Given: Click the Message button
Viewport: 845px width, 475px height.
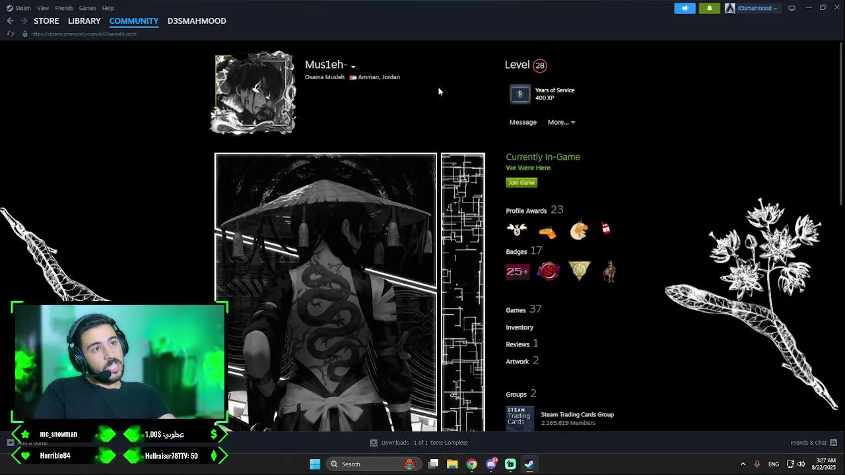Looking at the screenshot, I should pos(523,122).
